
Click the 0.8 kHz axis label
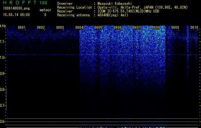[3, 90]
